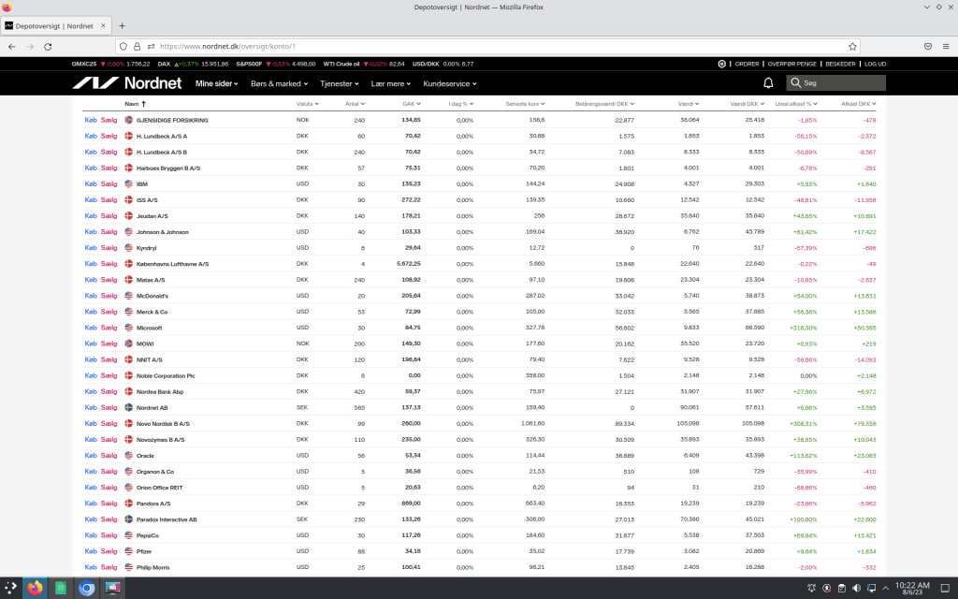Expand the Børs & marked dropdown
Screen dimensions: 958x599
(281, 83)
